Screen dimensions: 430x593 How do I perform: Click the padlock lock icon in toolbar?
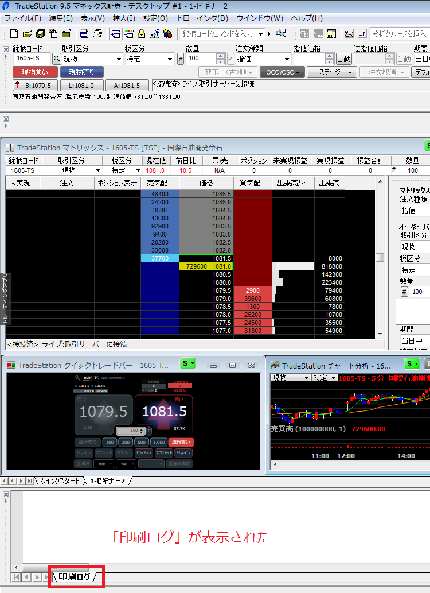tap(142, 34)
